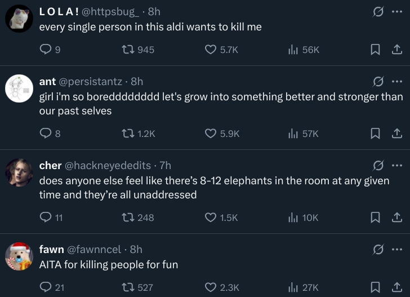The width and height of the screenshot is (410, 297).
Task: View analytics for cher's tweet
Action: pyautogui.click(x=293, y=218)
